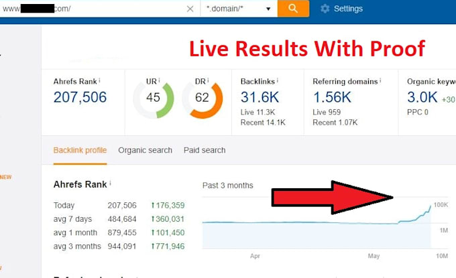Open the *.domain/* mode dropdown
This screenshot has height=278, width=456.
pos(239,9)
